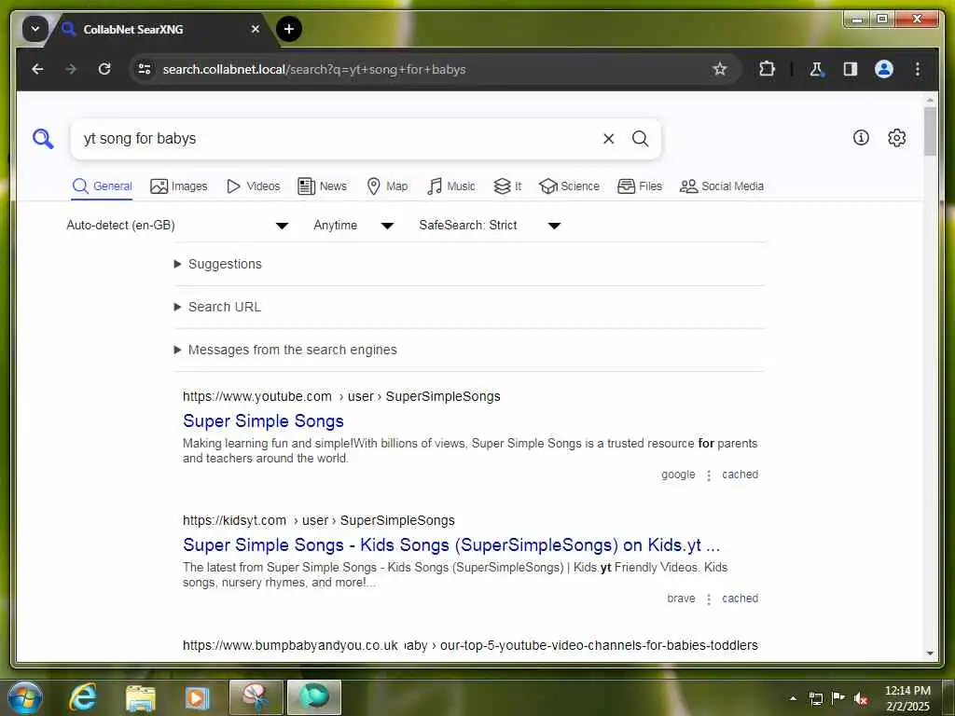
Task: Open the SafeSearch Strict dropdown
Action: 489,226
